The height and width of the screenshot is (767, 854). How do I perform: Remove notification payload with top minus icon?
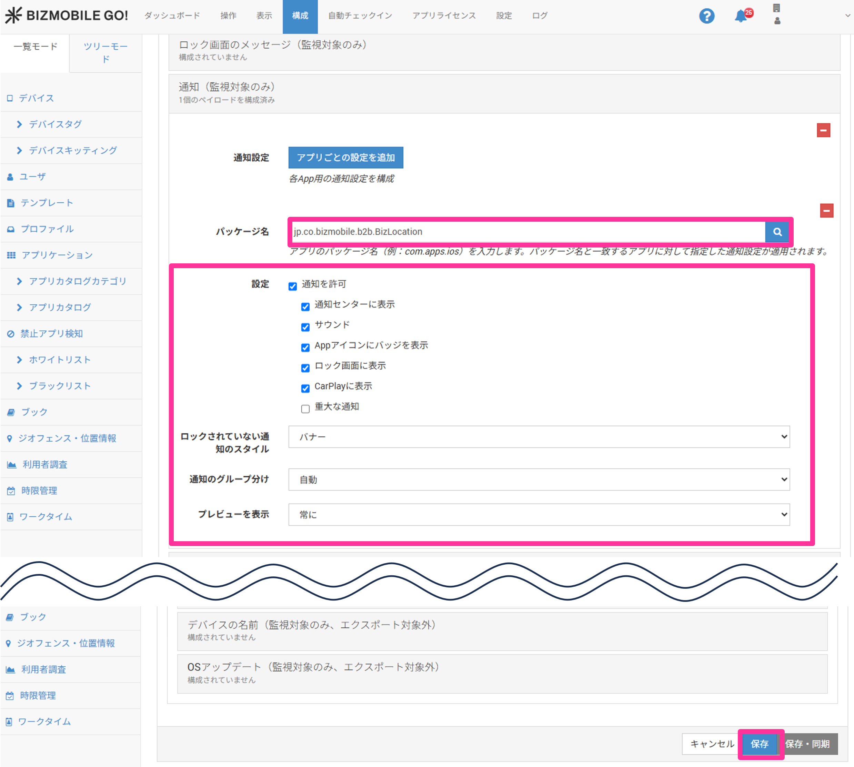[x=823, y=130]
